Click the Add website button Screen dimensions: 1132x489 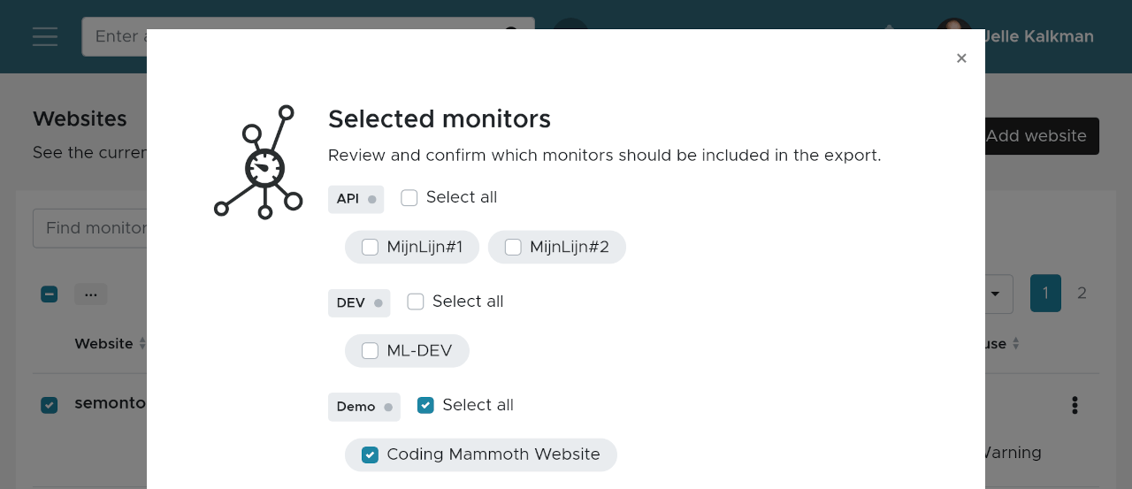click(1041, 136)
